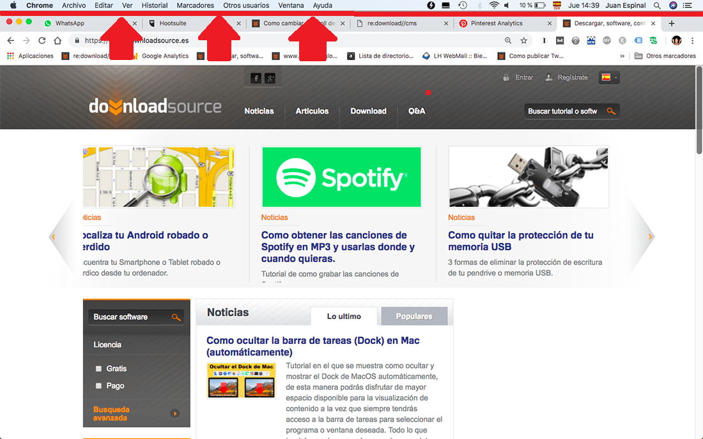The height and width of the screenshot is (439, 703).
Task: Open the Chrome profile avatar
Action: [x=677, y=40]
